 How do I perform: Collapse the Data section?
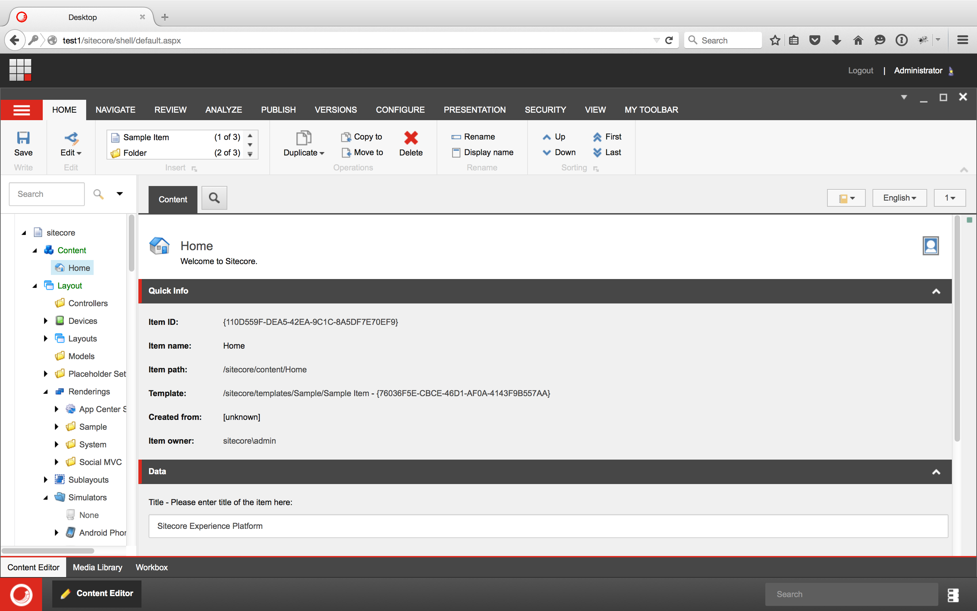tap(936, 472)
